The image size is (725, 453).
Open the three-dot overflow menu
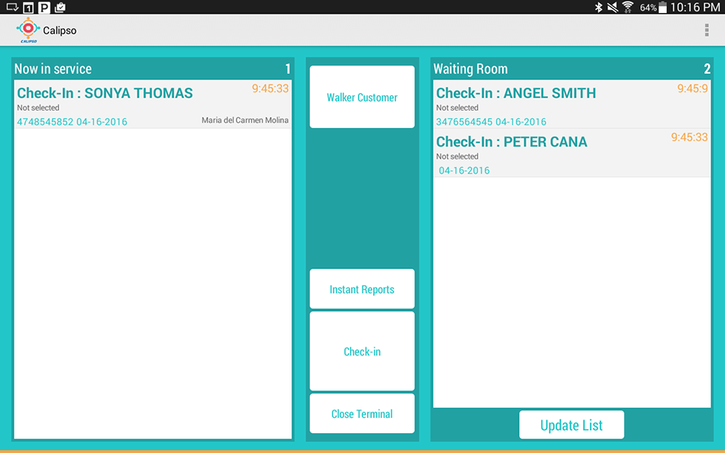click(x=707, y=31)
